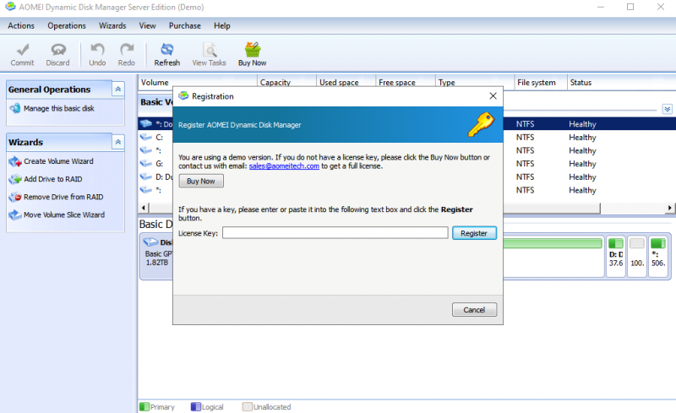Screen dimensions: 676x413
Task: Cancel the Registration dialog
Action: [474, 310]
